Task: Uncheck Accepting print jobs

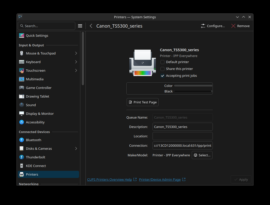Action: pyautogui.click(x=162, y=76)
